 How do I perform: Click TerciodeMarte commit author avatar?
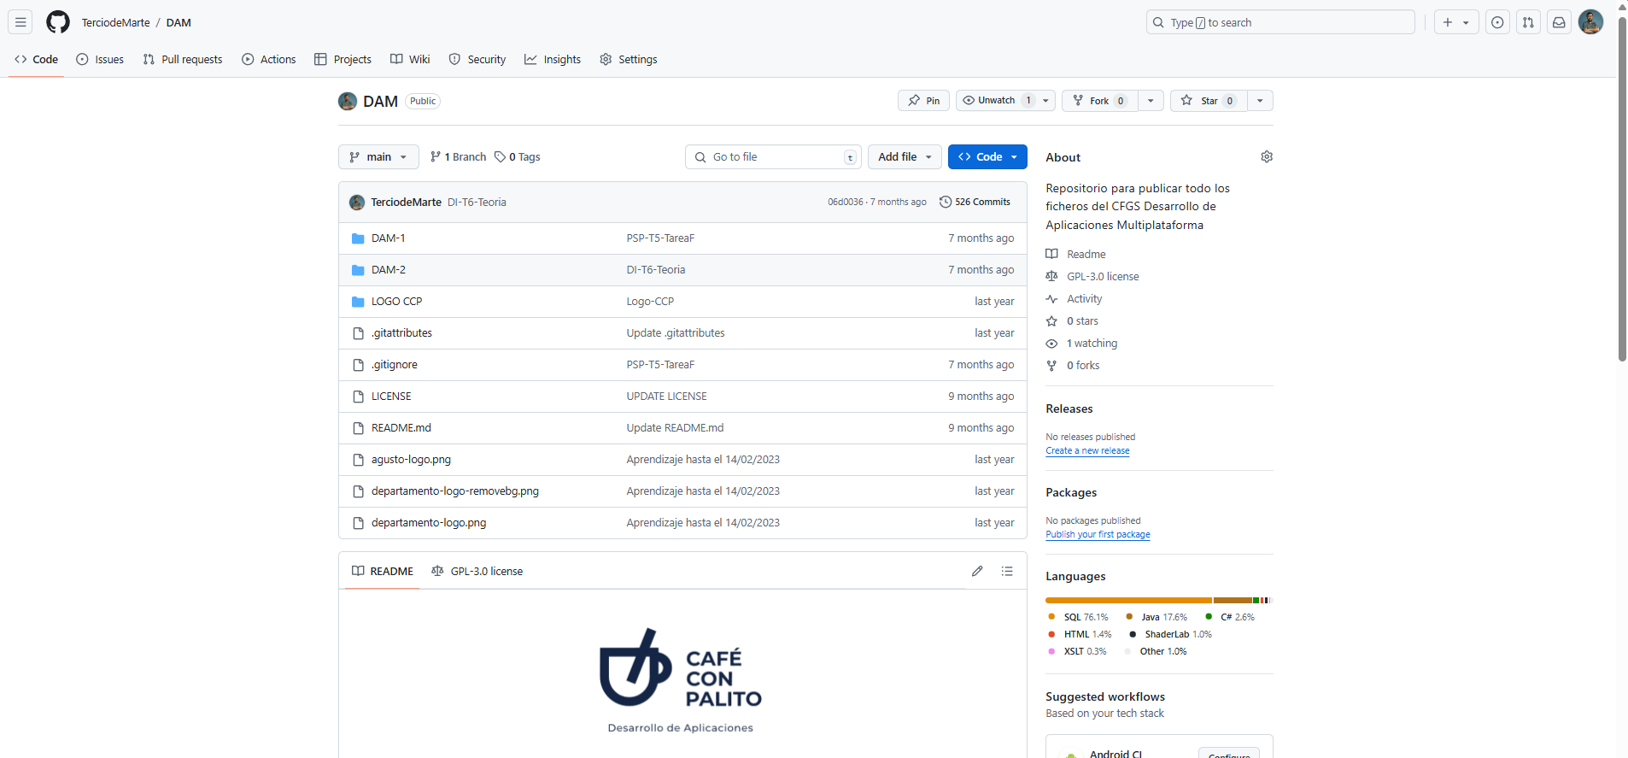pos(357,203)
